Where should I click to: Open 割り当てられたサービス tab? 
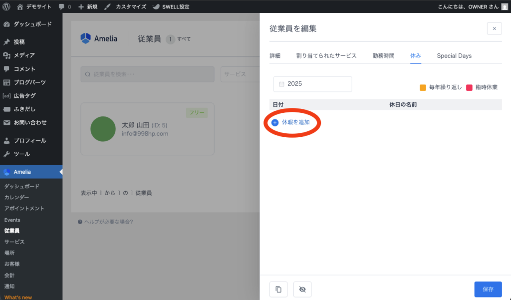tap(326, 55)
